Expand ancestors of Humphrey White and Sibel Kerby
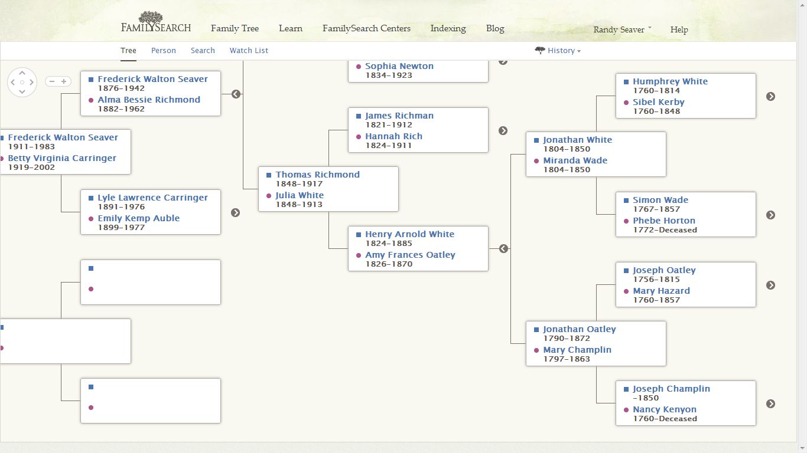The width and height of the screenshot is (807, 453). tap(770, 96)
